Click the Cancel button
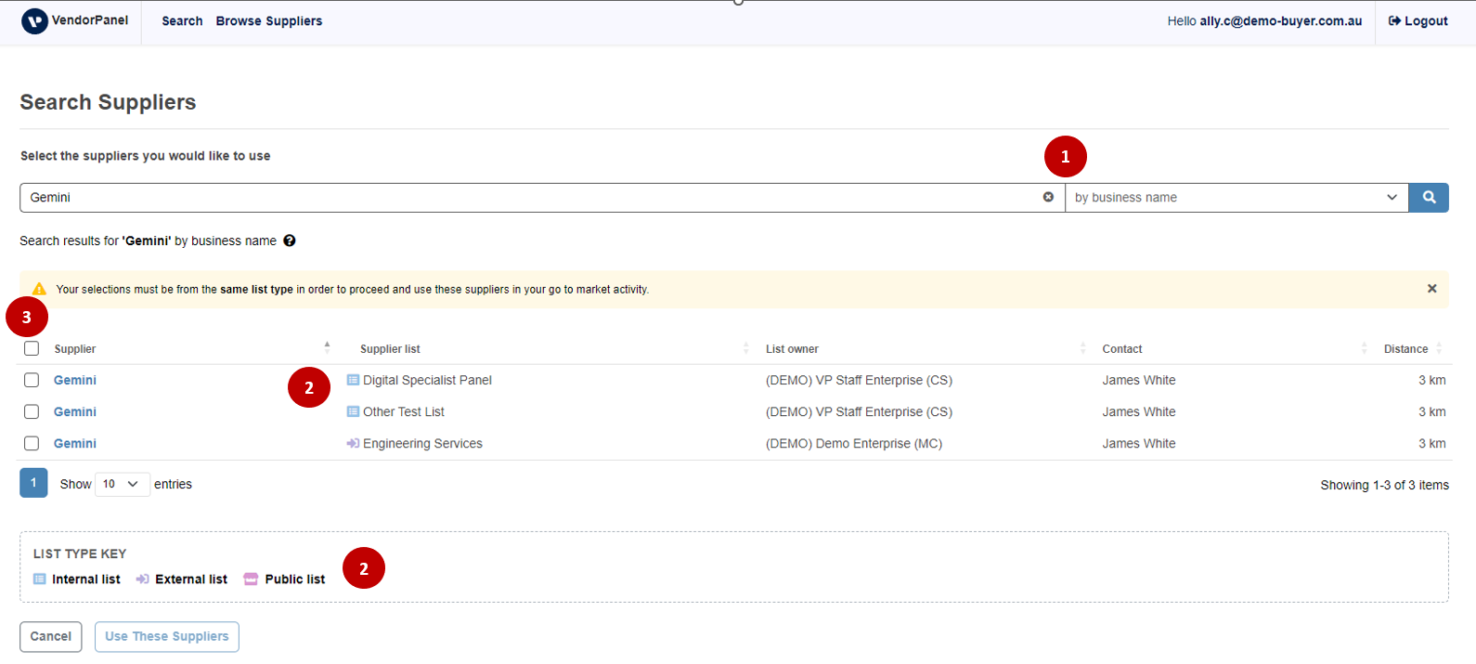1476x664 pixels. (51, 636)
